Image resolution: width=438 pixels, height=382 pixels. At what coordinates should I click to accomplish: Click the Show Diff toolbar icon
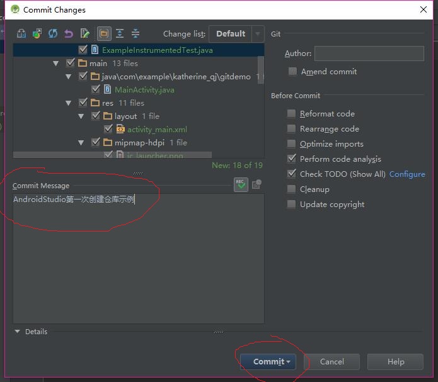pos(21,34)
